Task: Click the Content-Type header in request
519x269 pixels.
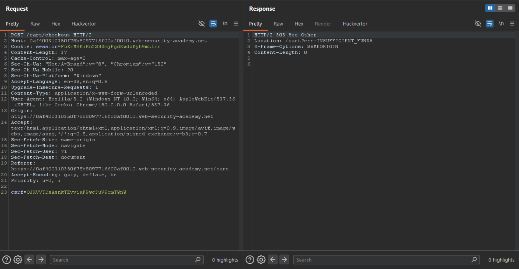Action: 84,93
